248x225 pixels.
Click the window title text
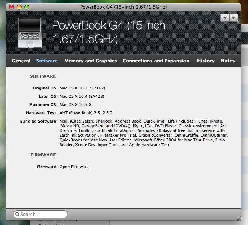tap(123, 7)
